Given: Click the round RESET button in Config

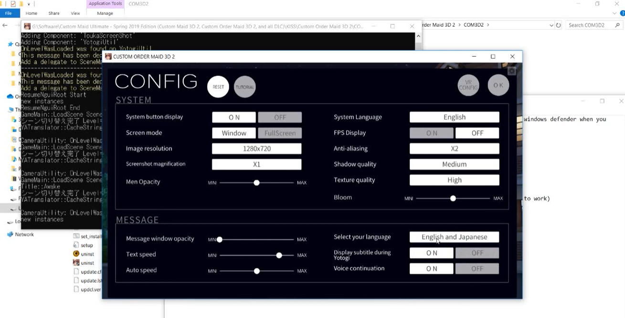Looking at the screenshot, I should pos(218,87).
